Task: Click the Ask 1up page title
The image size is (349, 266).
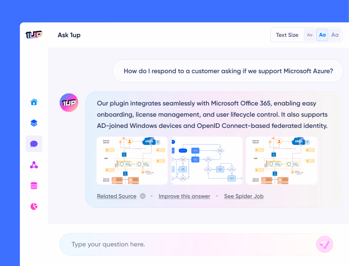Action: tap(69, 35)
